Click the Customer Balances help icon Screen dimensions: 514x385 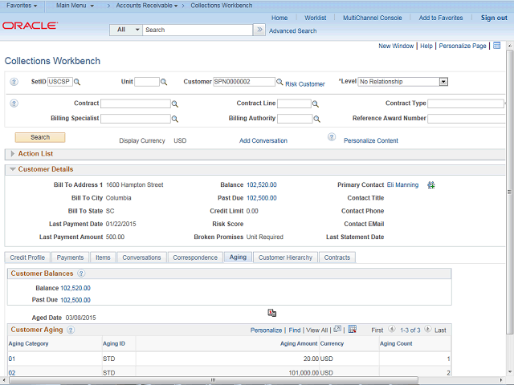[80, 274]
